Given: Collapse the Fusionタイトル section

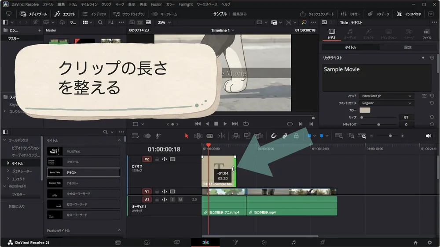Looking at the screenshot, I should [119, 230].
